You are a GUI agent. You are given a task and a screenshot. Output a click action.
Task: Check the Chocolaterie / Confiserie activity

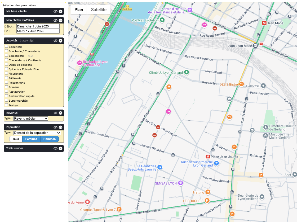pos(6,60)
